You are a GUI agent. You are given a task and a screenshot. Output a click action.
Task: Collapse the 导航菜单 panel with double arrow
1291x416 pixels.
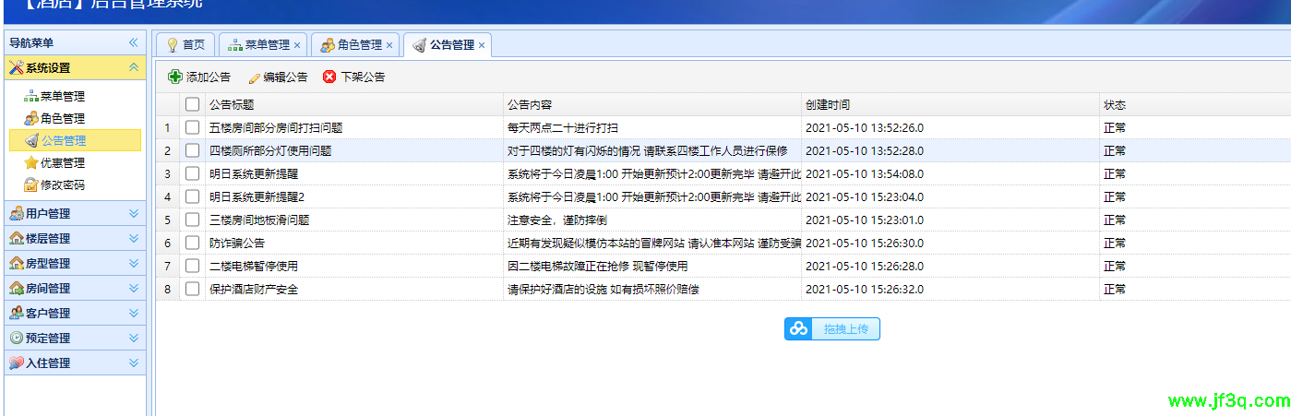point(133,42)
